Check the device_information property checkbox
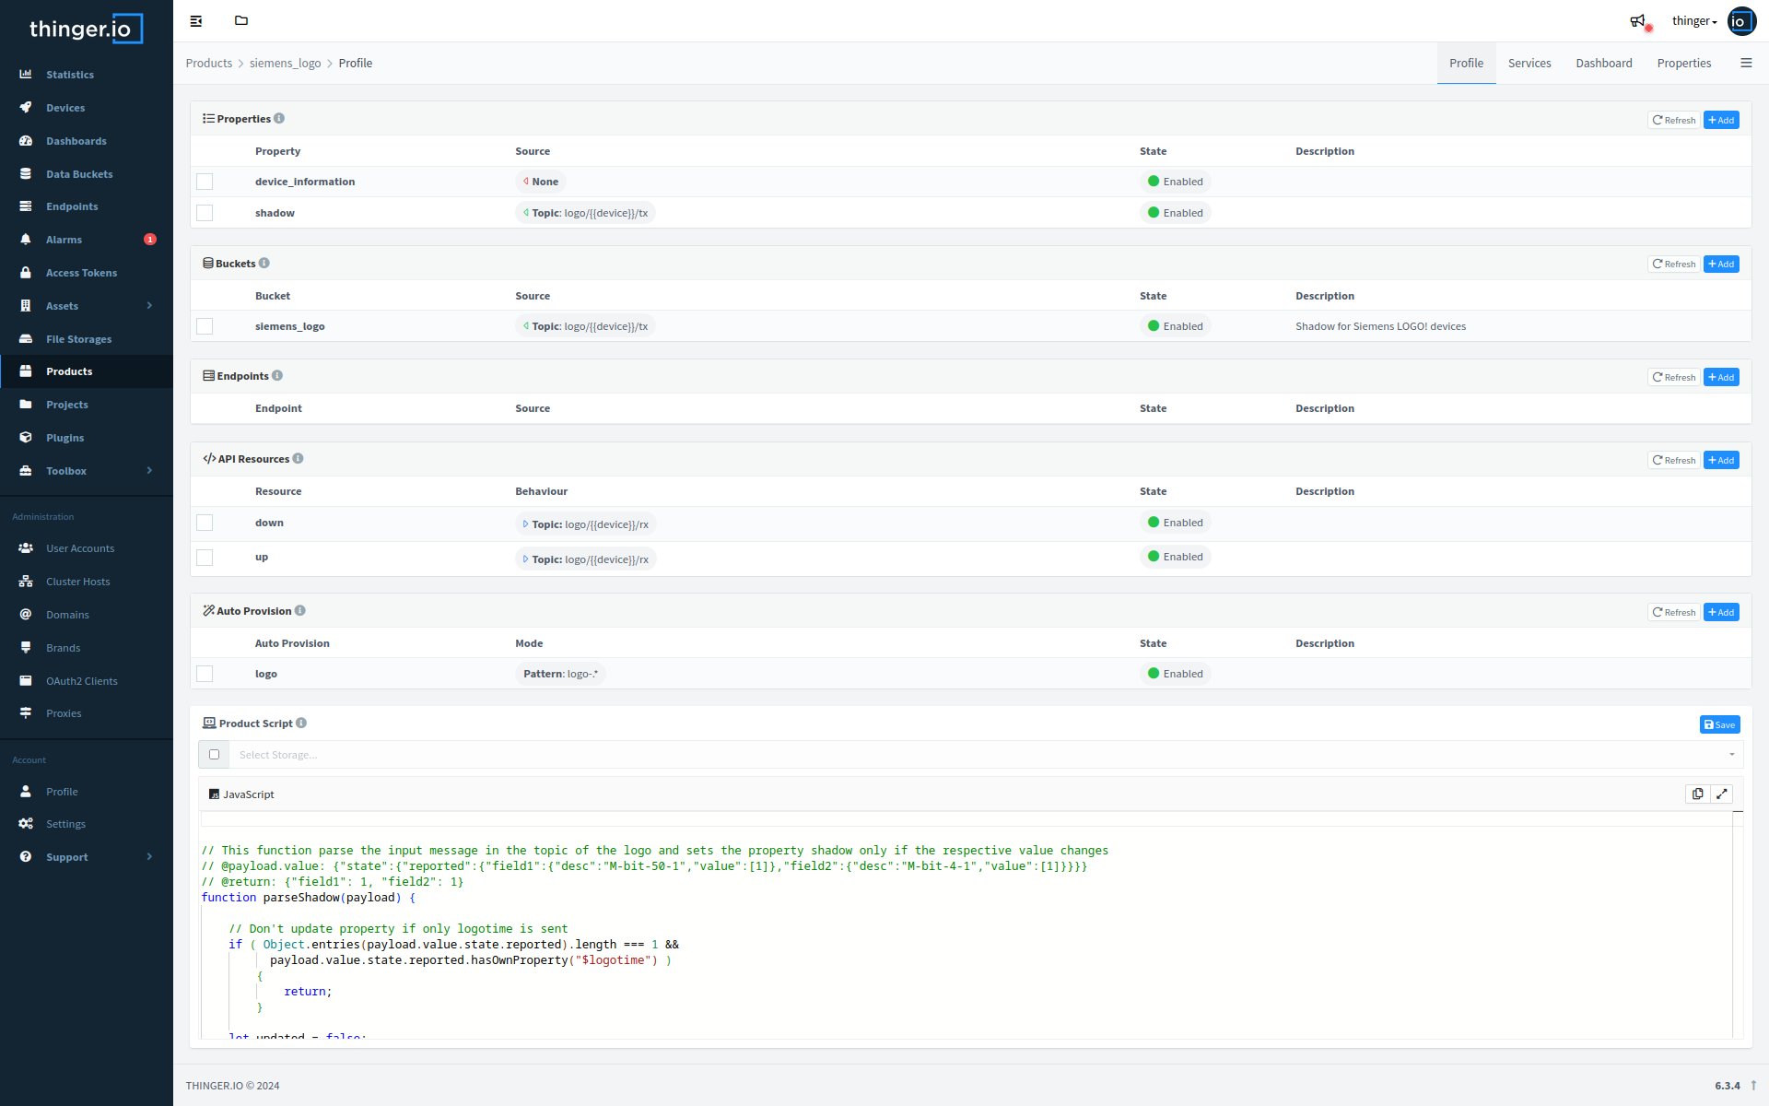 coord(205,182)
